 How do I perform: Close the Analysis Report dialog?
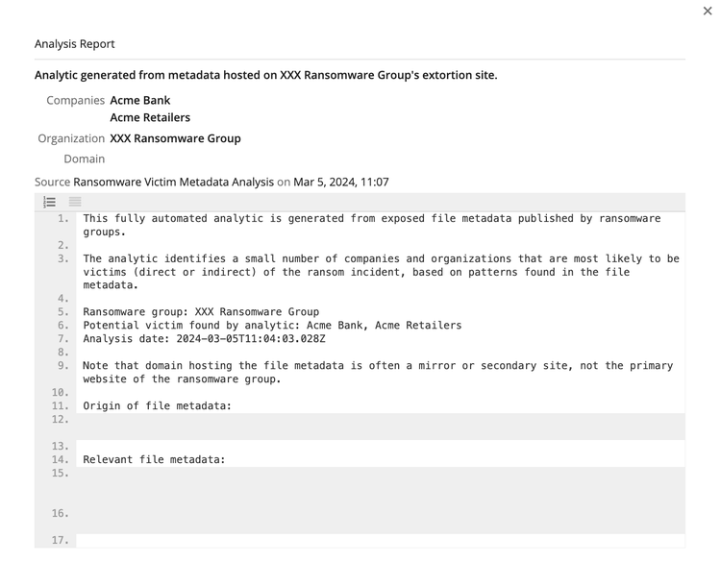click(708, 12)
